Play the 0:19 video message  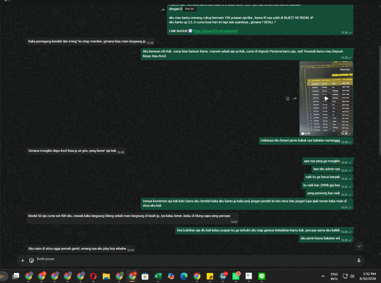[326, 98]
